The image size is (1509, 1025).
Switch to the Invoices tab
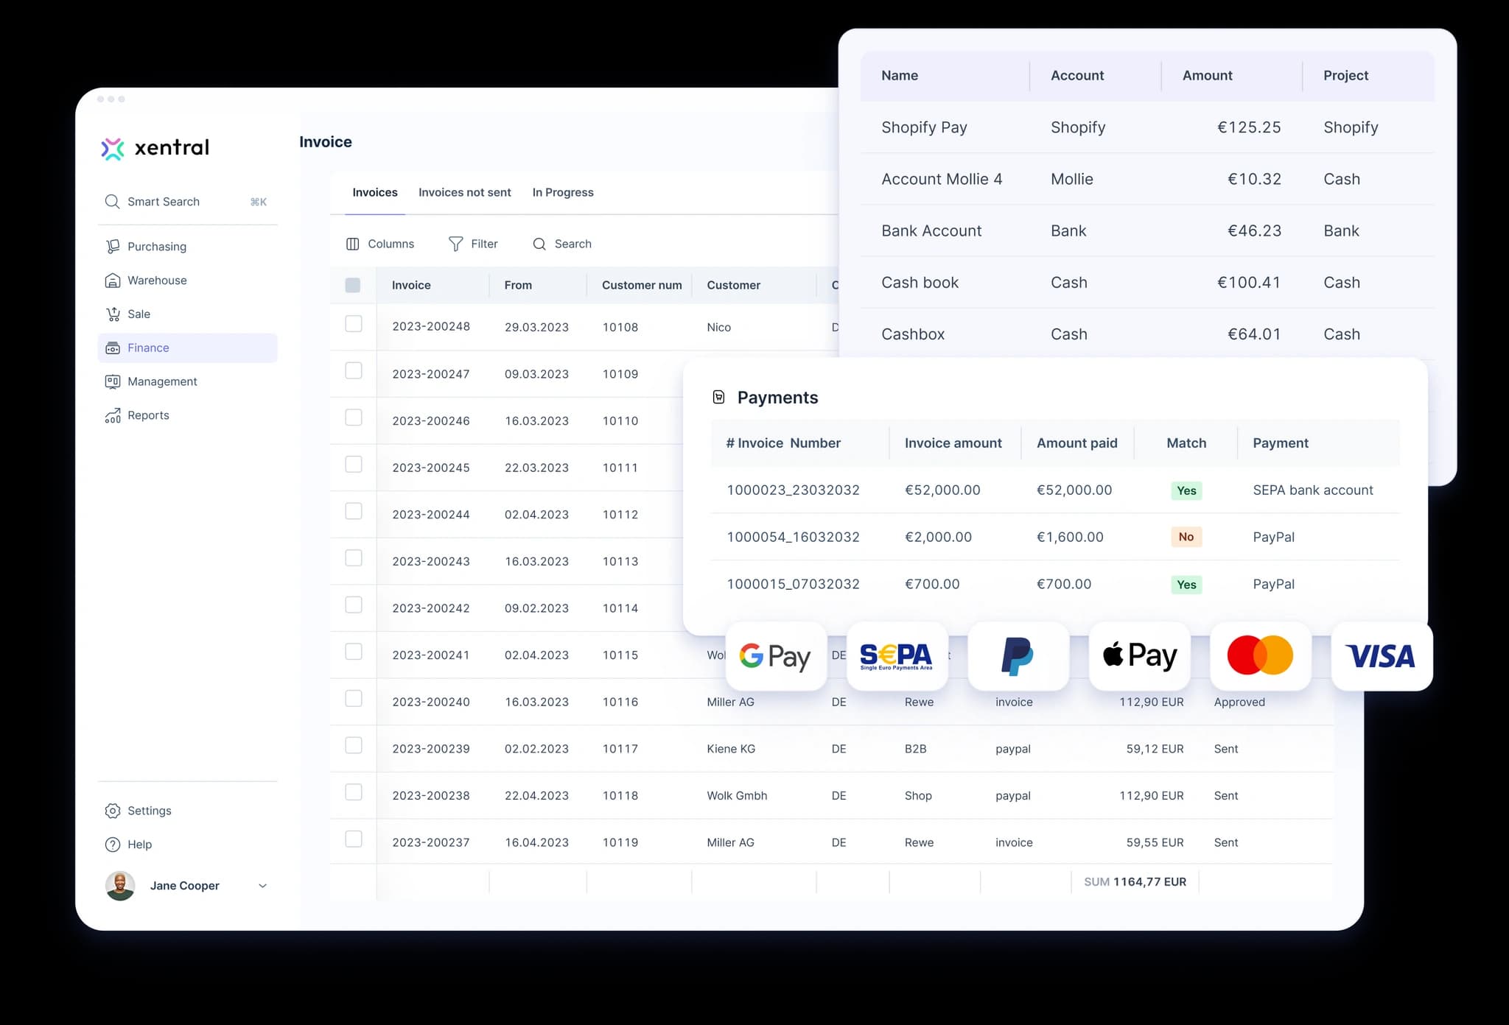[375, 192]
